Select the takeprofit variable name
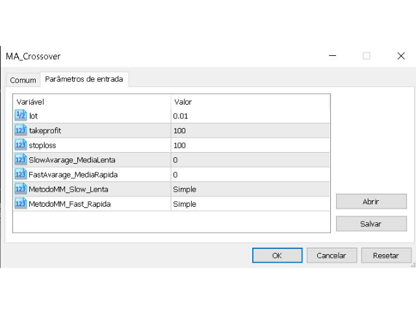 pyautogui.click(x=45, y=131)
